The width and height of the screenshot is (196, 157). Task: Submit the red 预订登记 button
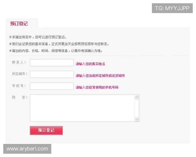(x=46, y=131)
